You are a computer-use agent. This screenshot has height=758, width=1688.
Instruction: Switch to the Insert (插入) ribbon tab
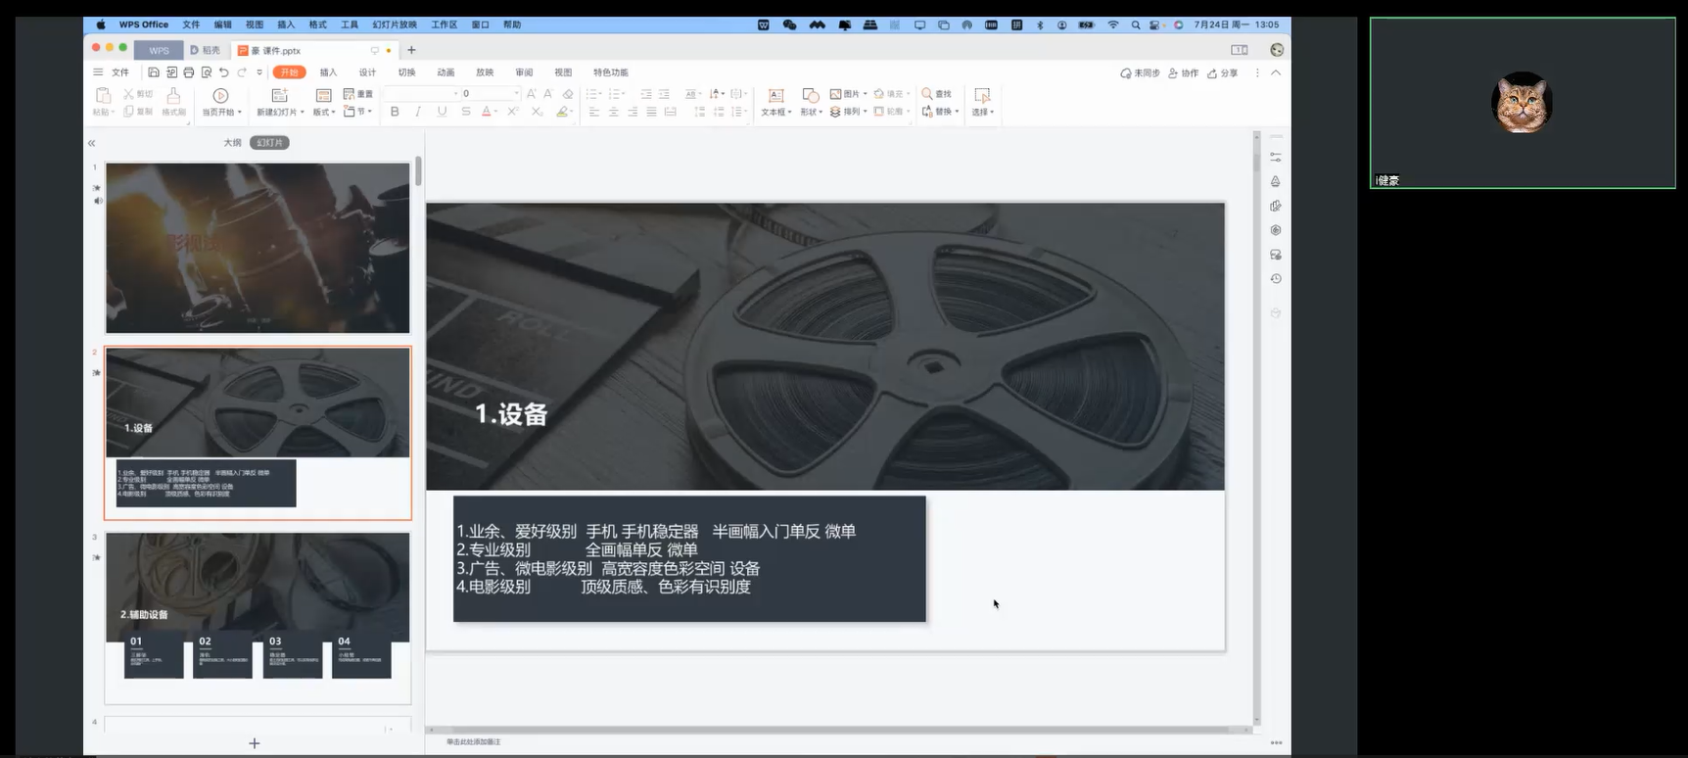(328, 72)
